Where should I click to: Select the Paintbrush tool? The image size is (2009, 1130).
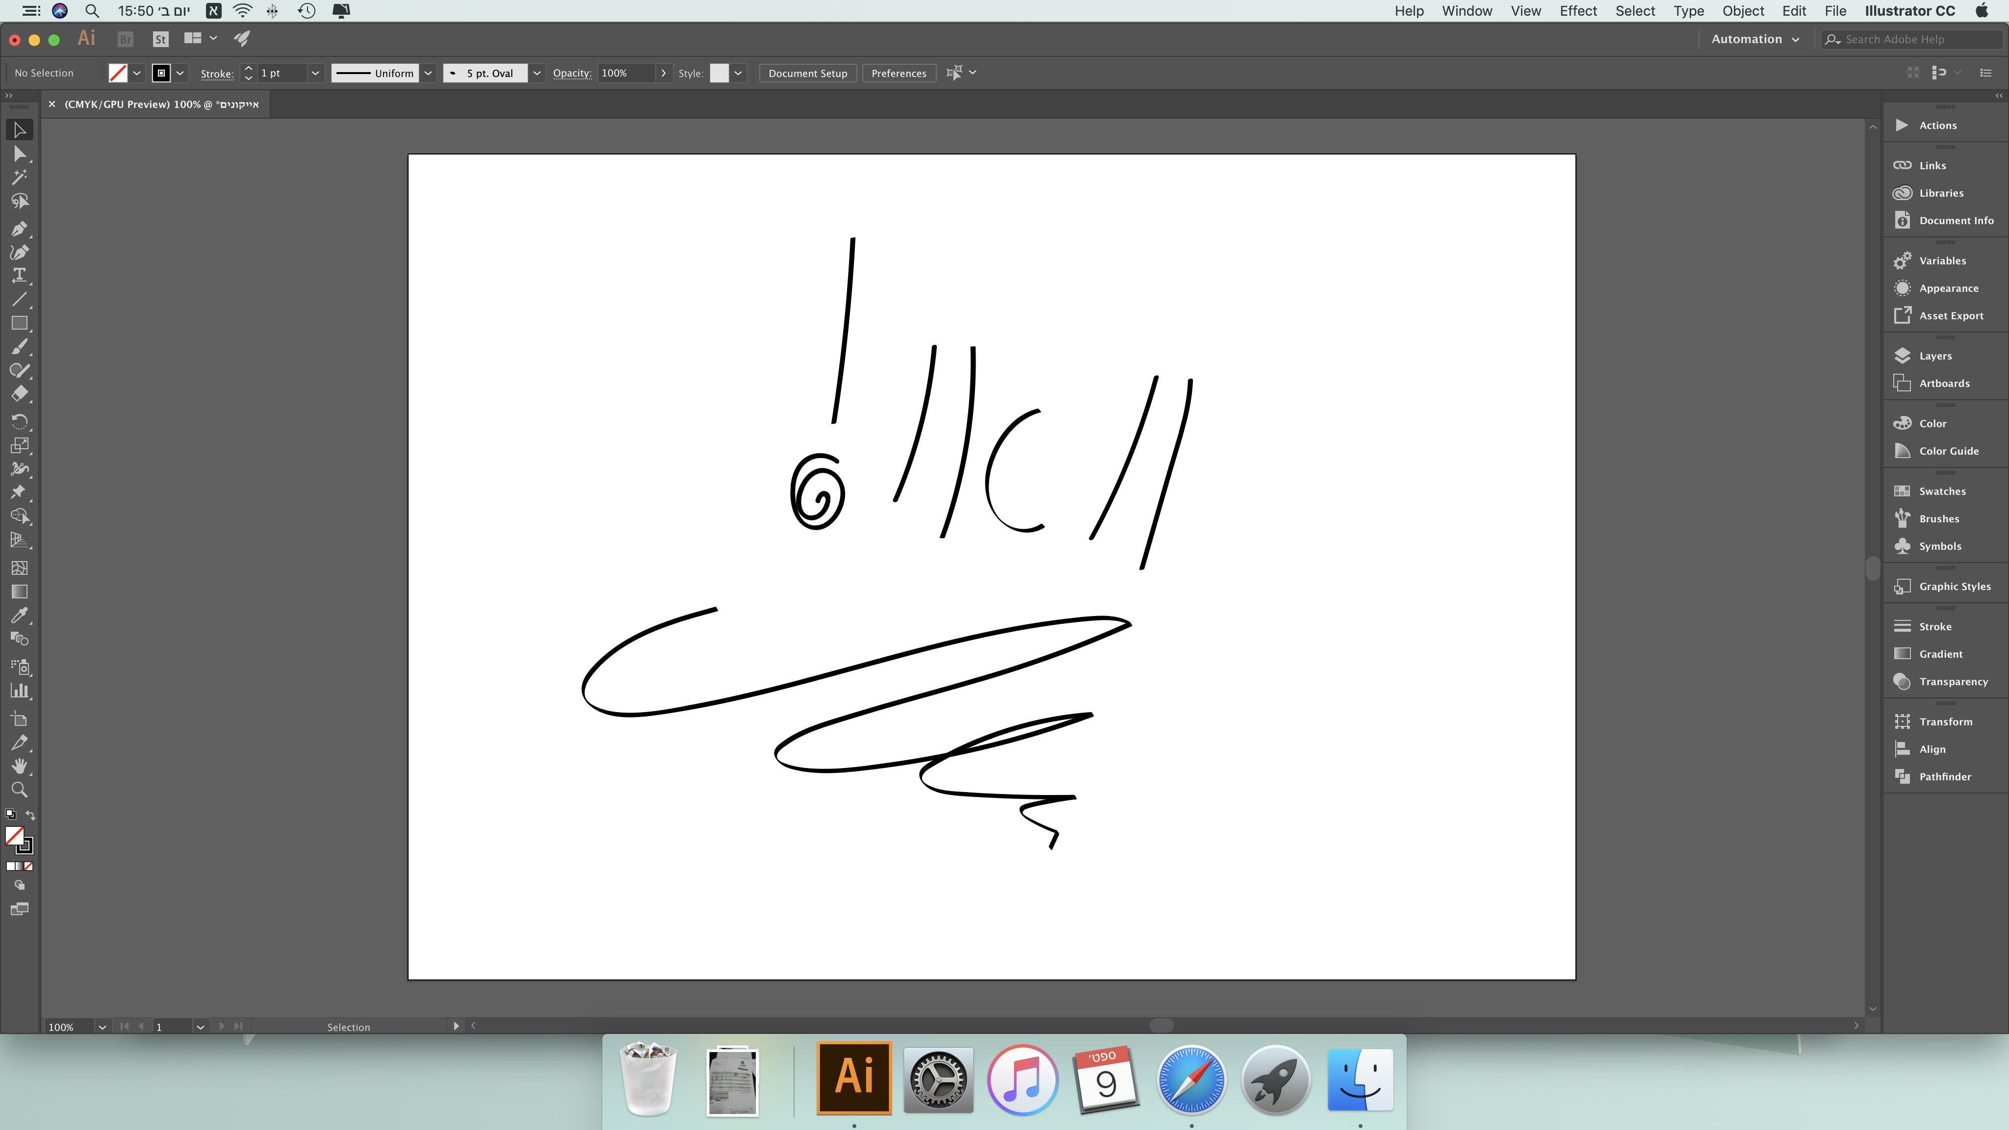click(x=20, y=347)
